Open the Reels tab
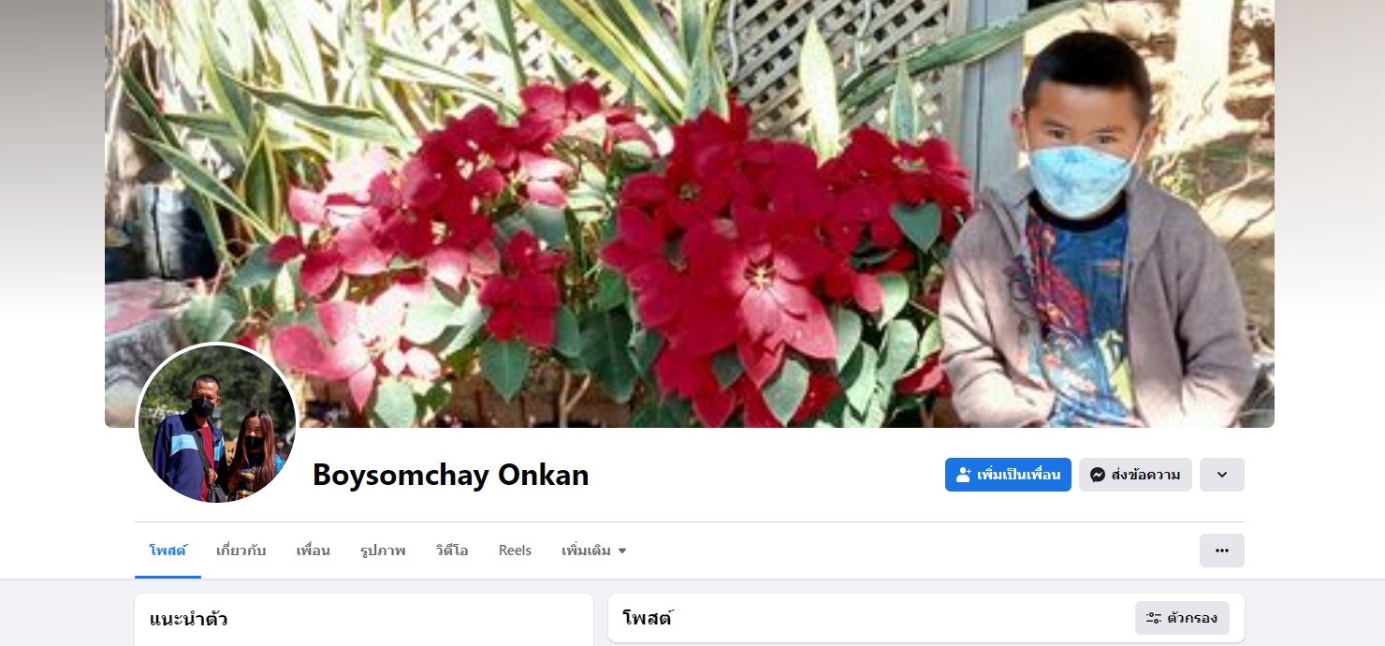 [x=515, y=551]
